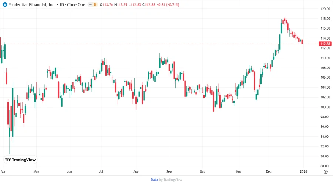Click the change value −0.81 (−0.71%)
This screenshot has height=184, width=333.
pos(168,5)
